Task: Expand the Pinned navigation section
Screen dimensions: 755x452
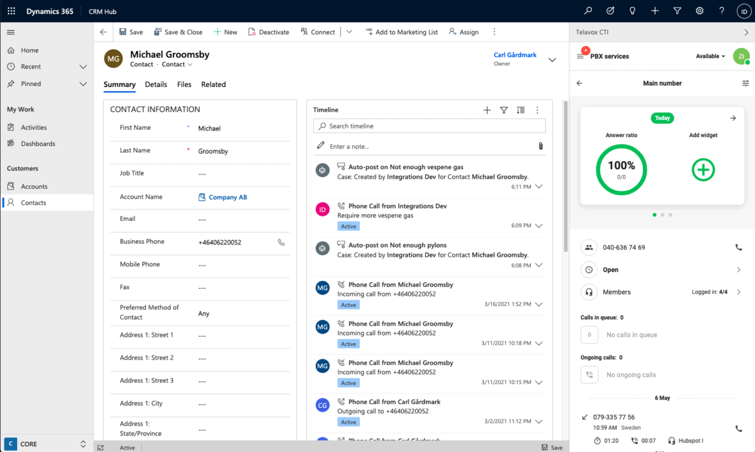Action: pyautogui.click(x=83, y=84)
